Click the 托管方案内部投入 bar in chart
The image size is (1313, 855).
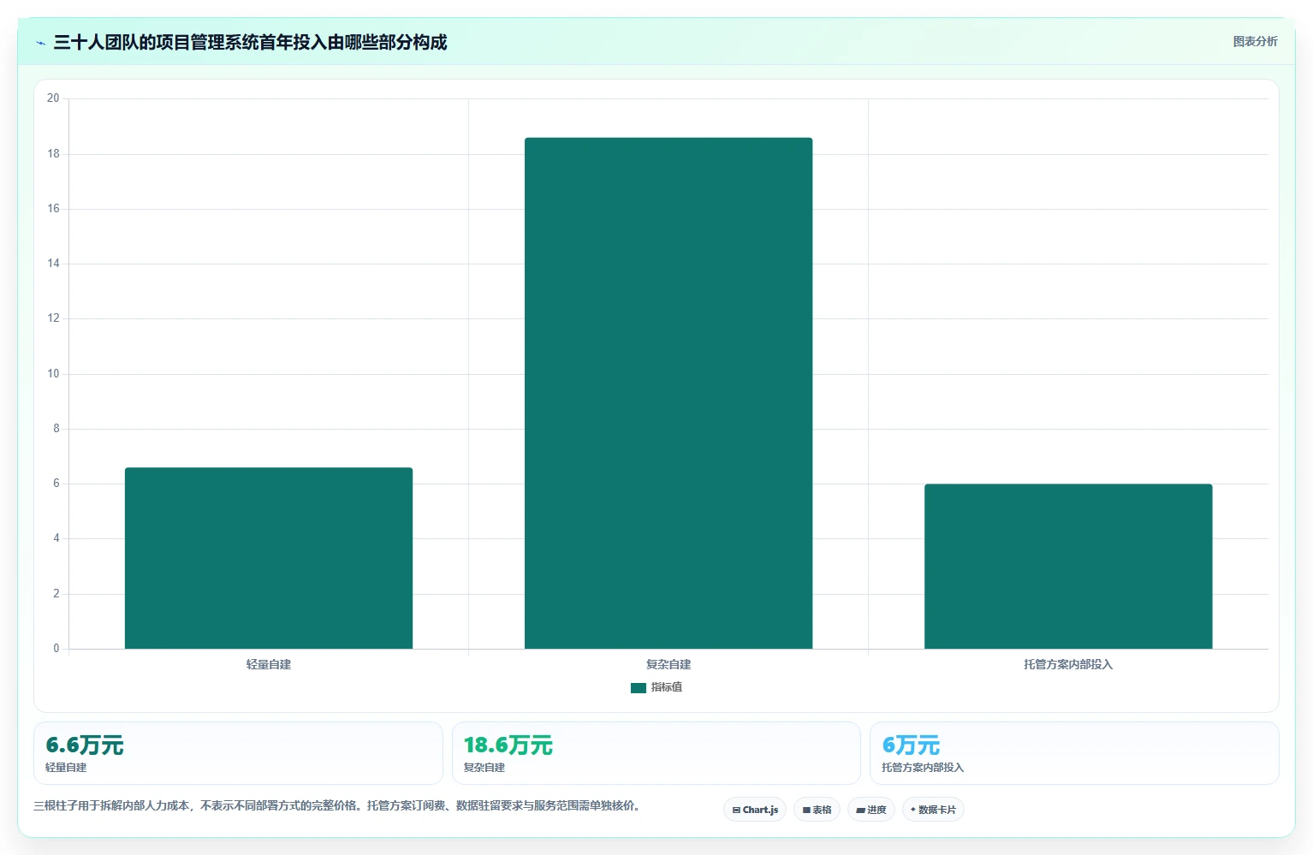[x=1068, y=567]
